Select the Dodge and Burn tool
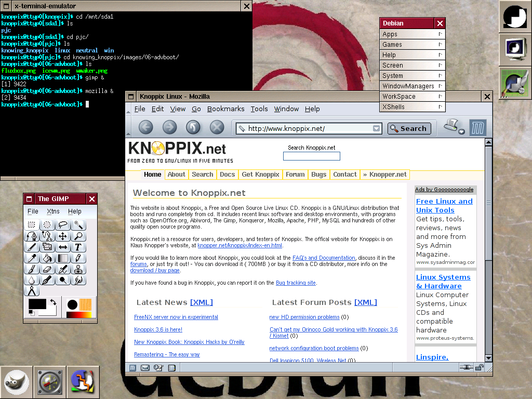532x399 pixels. [63, 280]
